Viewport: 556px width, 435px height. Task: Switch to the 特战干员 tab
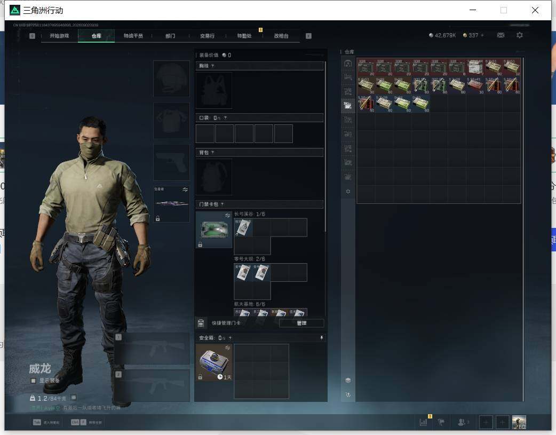133,36
